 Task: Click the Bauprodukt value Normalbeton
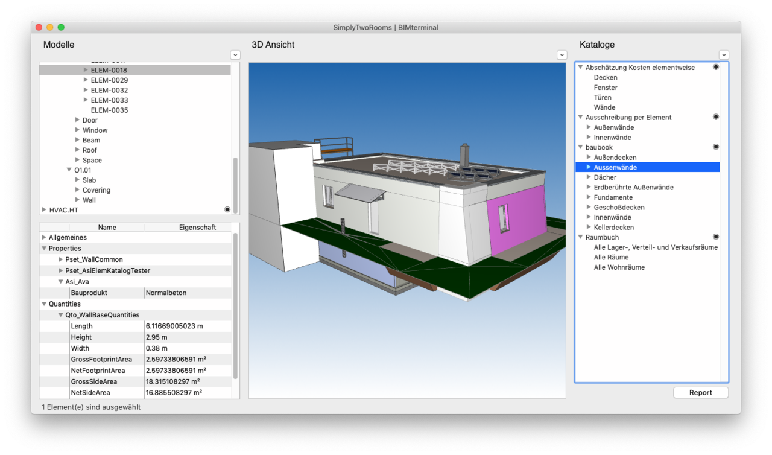coord(166,293)
